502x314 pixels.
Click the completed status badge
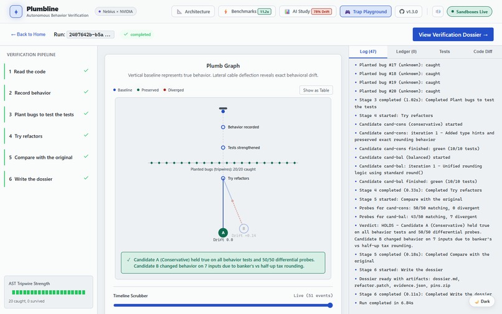[x=138, y=34]
